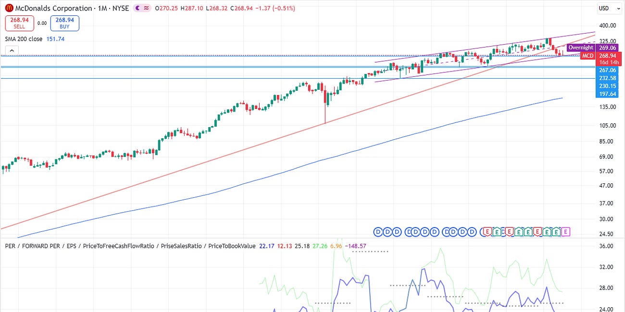Click the purple E earnings marker

click(565, 232)
